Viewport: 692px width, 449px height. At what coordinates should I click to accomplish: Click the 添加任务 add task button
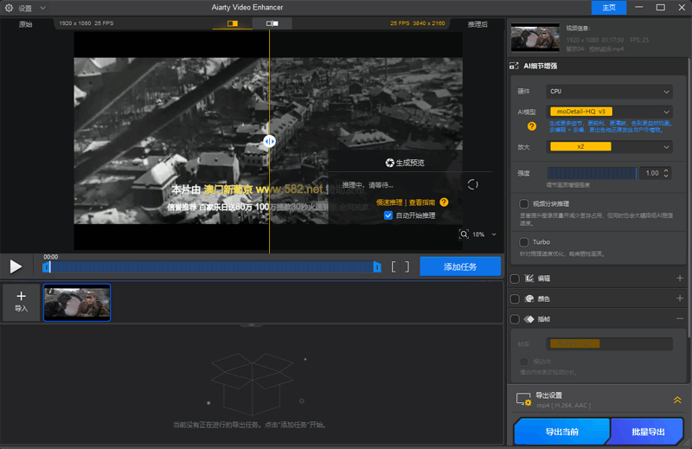[460, 266]
